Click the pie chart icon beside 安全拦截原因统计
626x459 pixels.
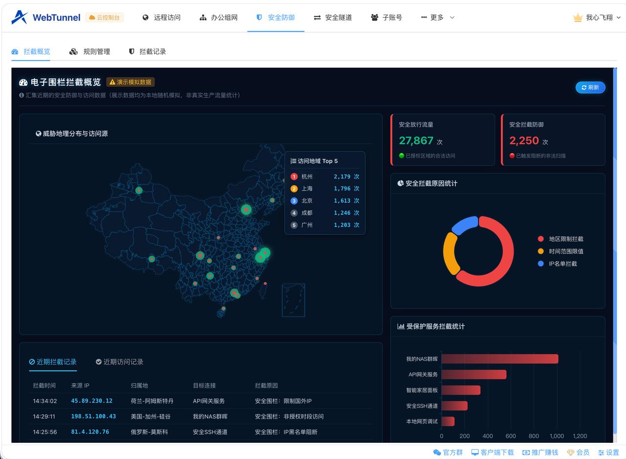(x=401, y=183)
